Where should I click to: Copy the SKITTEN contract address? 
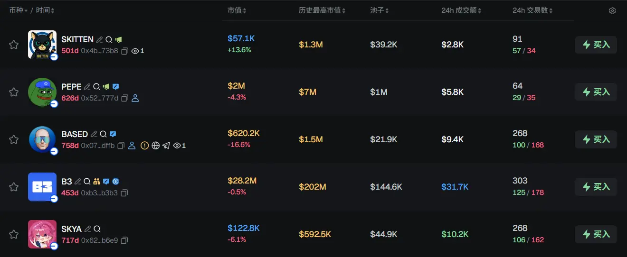coord(125,51)
